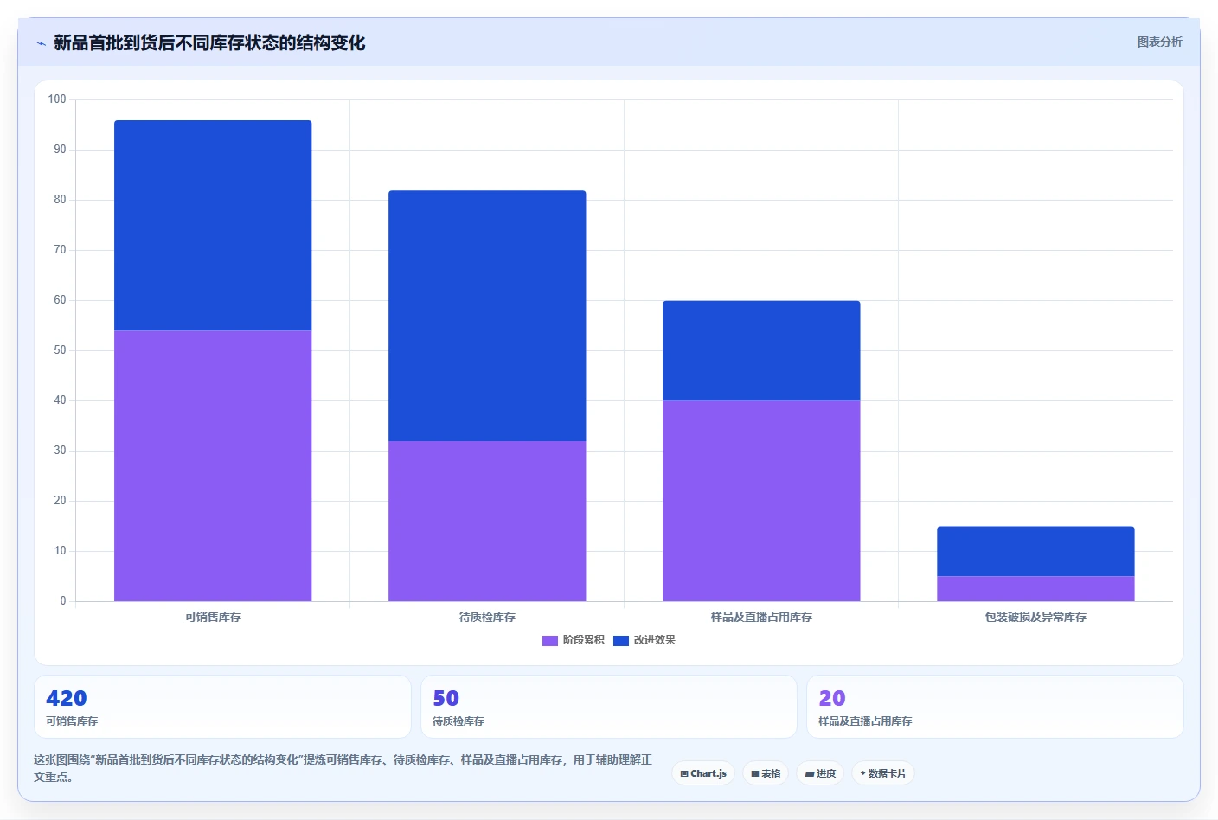Click the y-axis value 100

click(57, 99)
